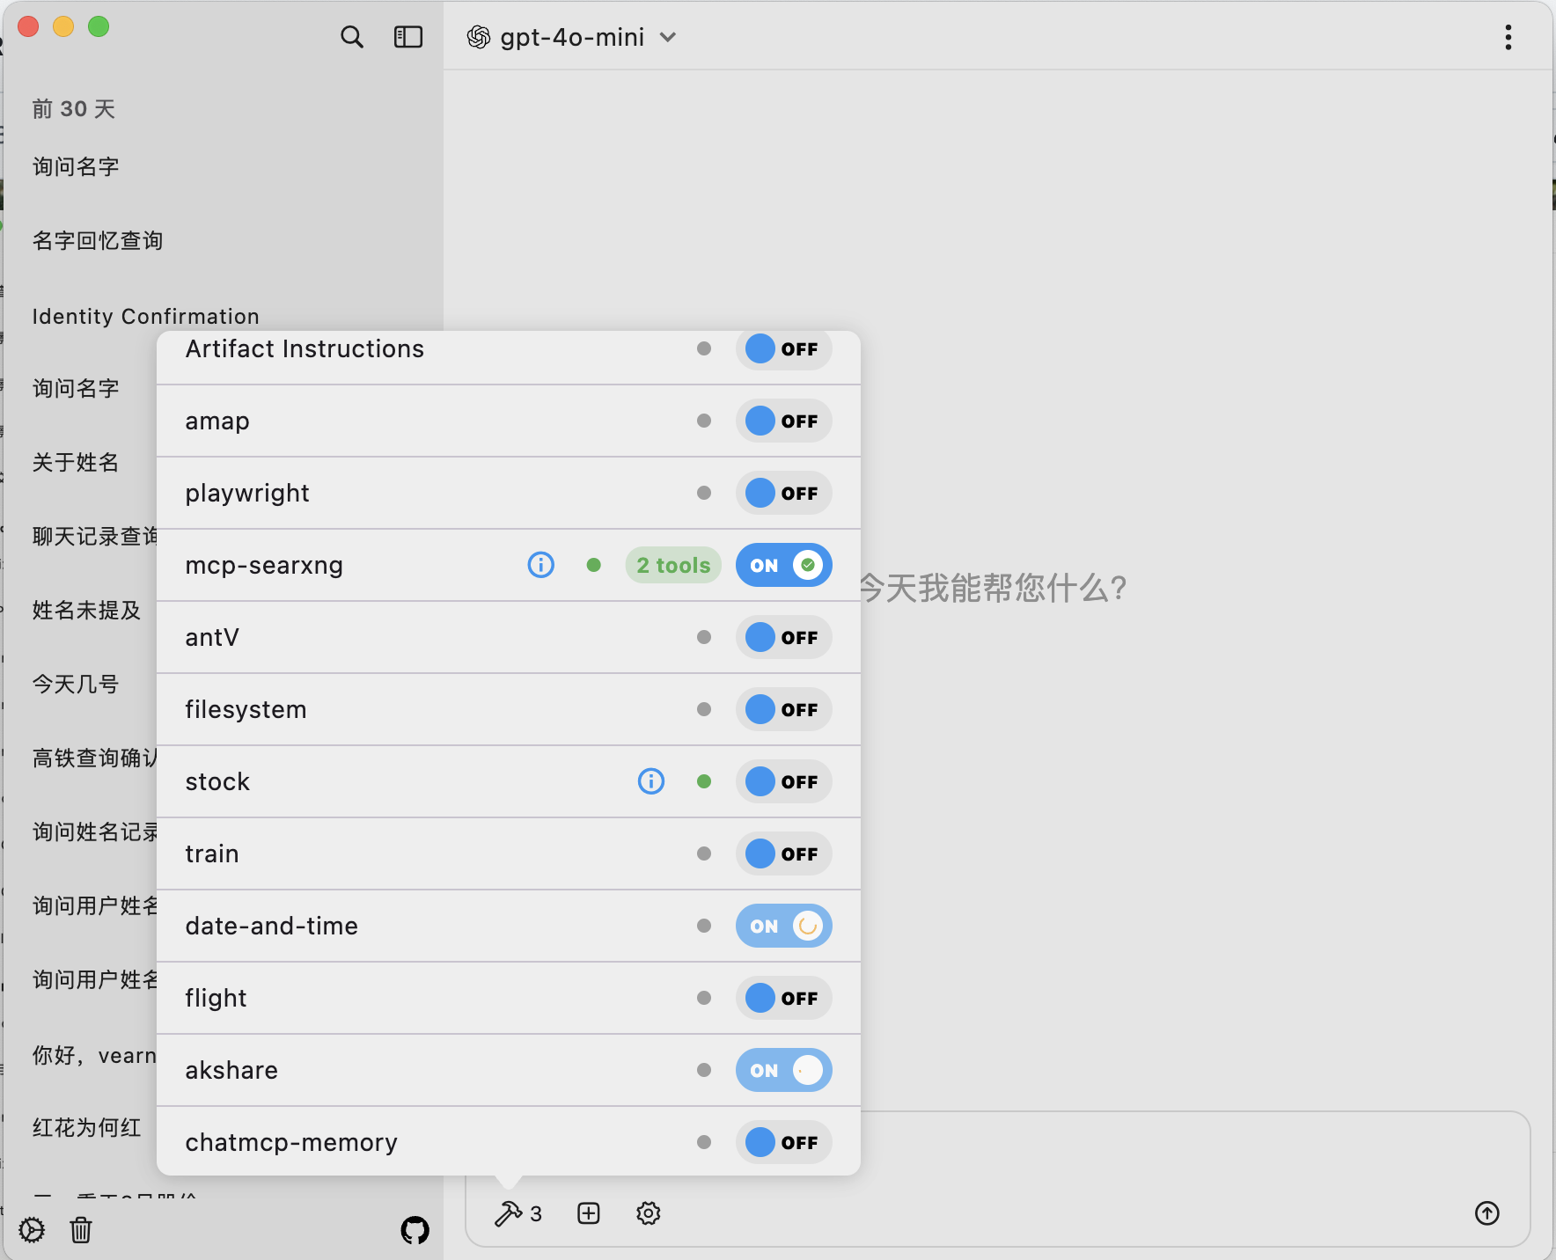Screen dimensions: 1556x1260
Task: Open the 高铁查询确认 chat
Action: [x=95, y=758]
